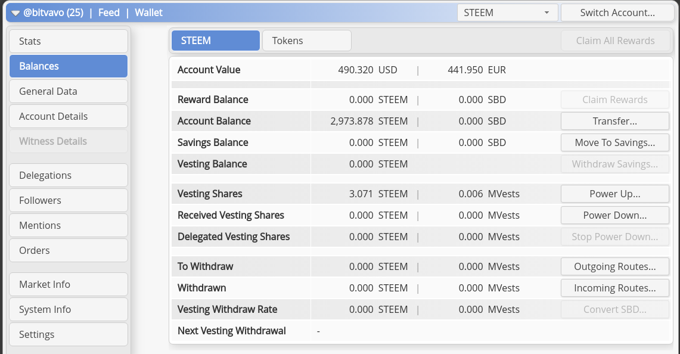The height and width of the screenshot is (354, 680).
Task: Open Delegations in the sidebar
Action: click(69, 175)
